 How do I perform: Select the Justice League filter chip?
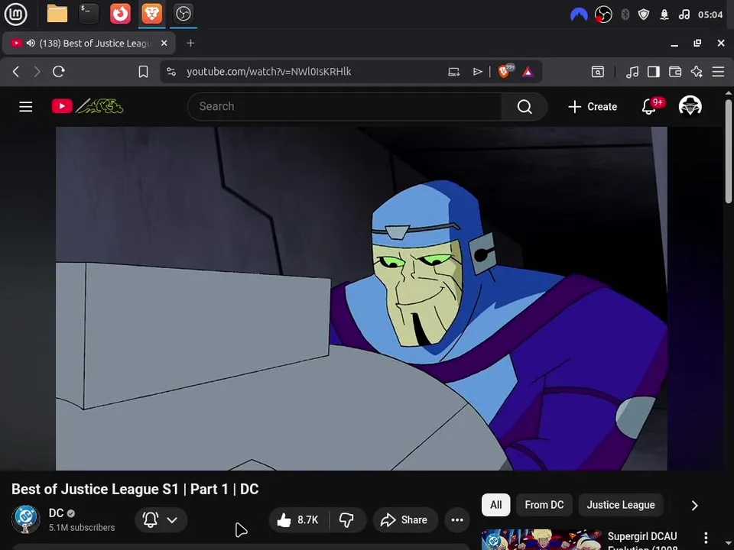621,505
